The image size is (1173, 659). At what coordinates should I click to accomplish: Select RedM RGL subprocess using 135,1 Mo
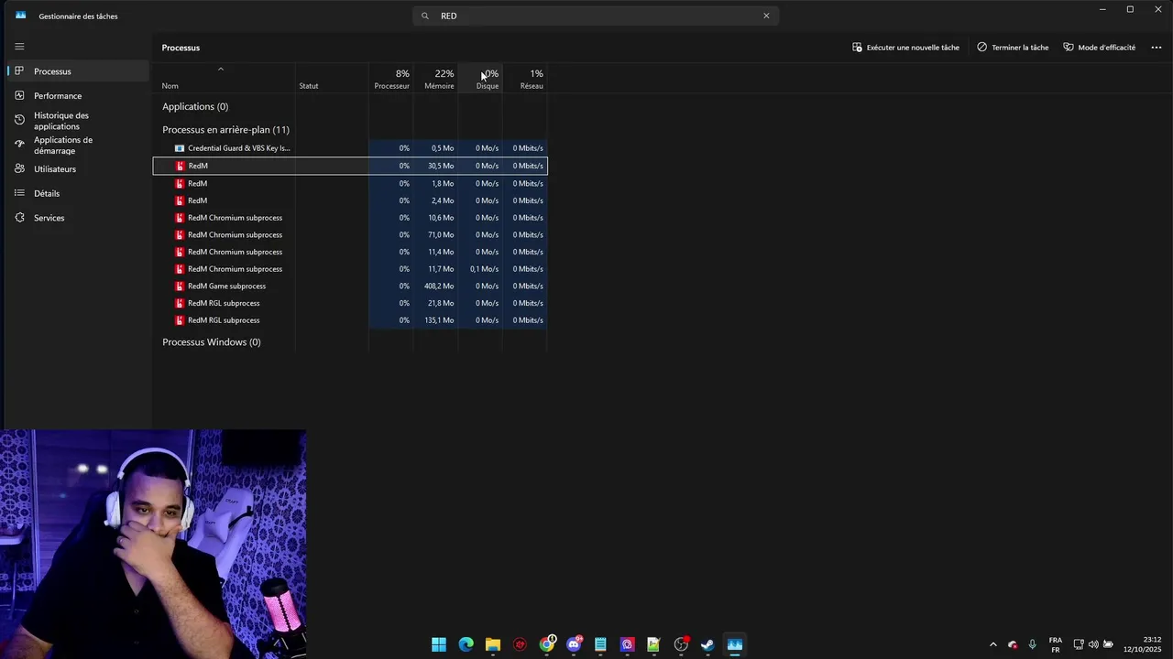[350, 320]
